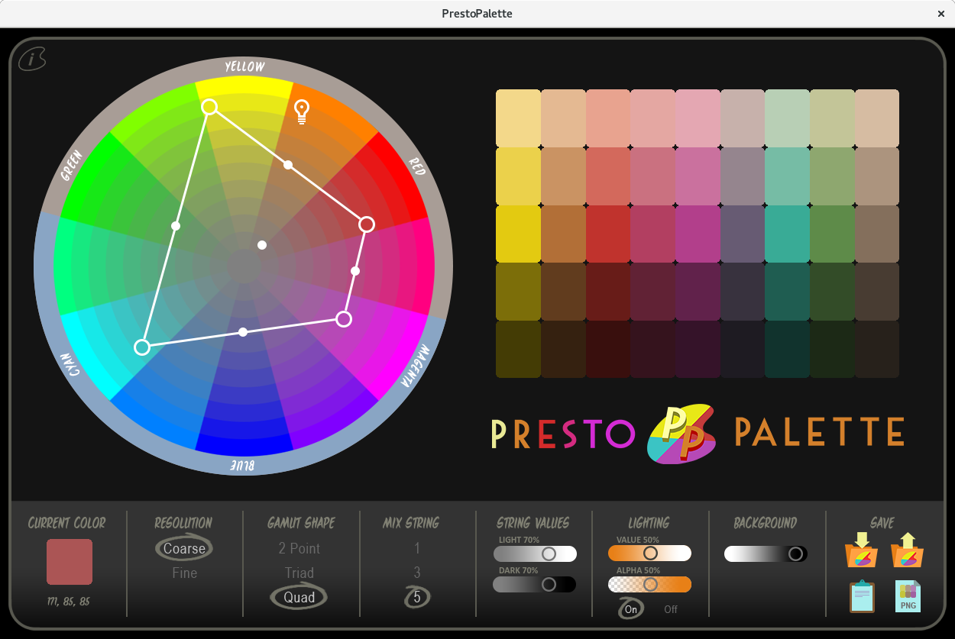Screen dimensions: 955x639
Task: Pick the light pink top-row swatch
Action: click(x=698, y=118)
